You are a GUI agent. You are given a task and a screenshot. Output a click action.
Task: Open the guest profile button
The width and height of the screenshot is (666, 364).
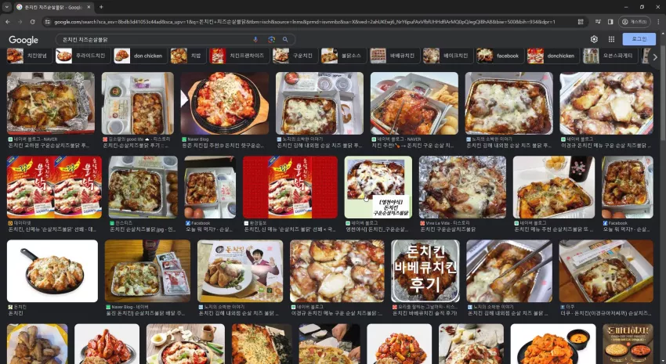pos(635,22)
